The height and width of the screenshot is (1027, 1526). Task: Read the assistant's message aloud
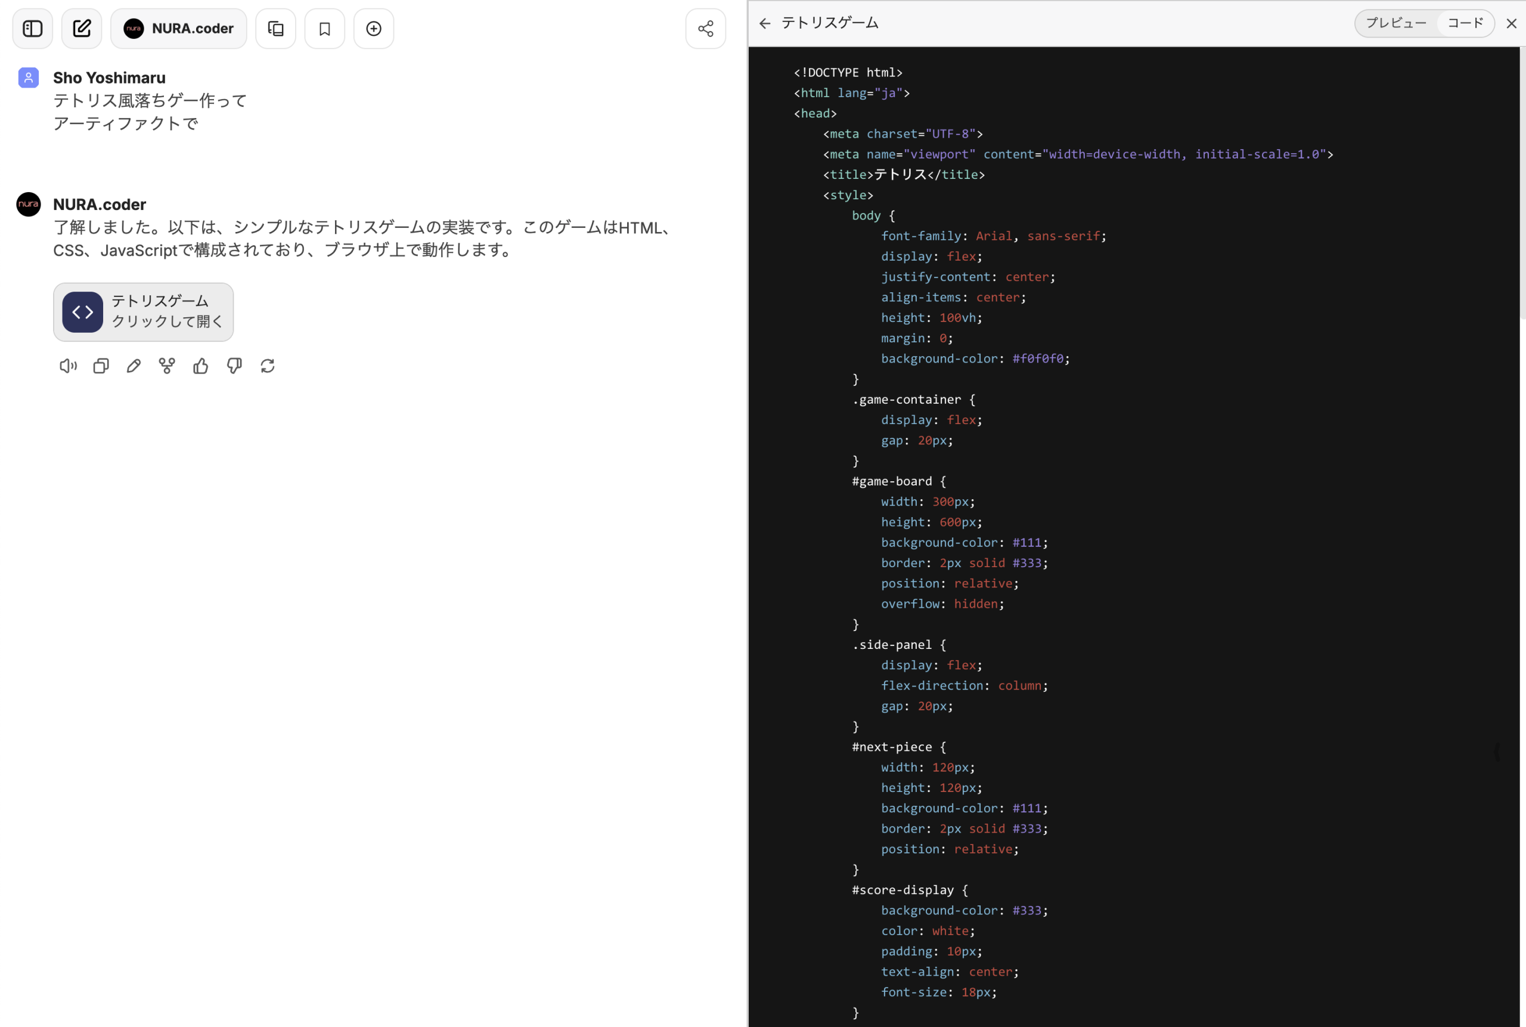point(67,366)
